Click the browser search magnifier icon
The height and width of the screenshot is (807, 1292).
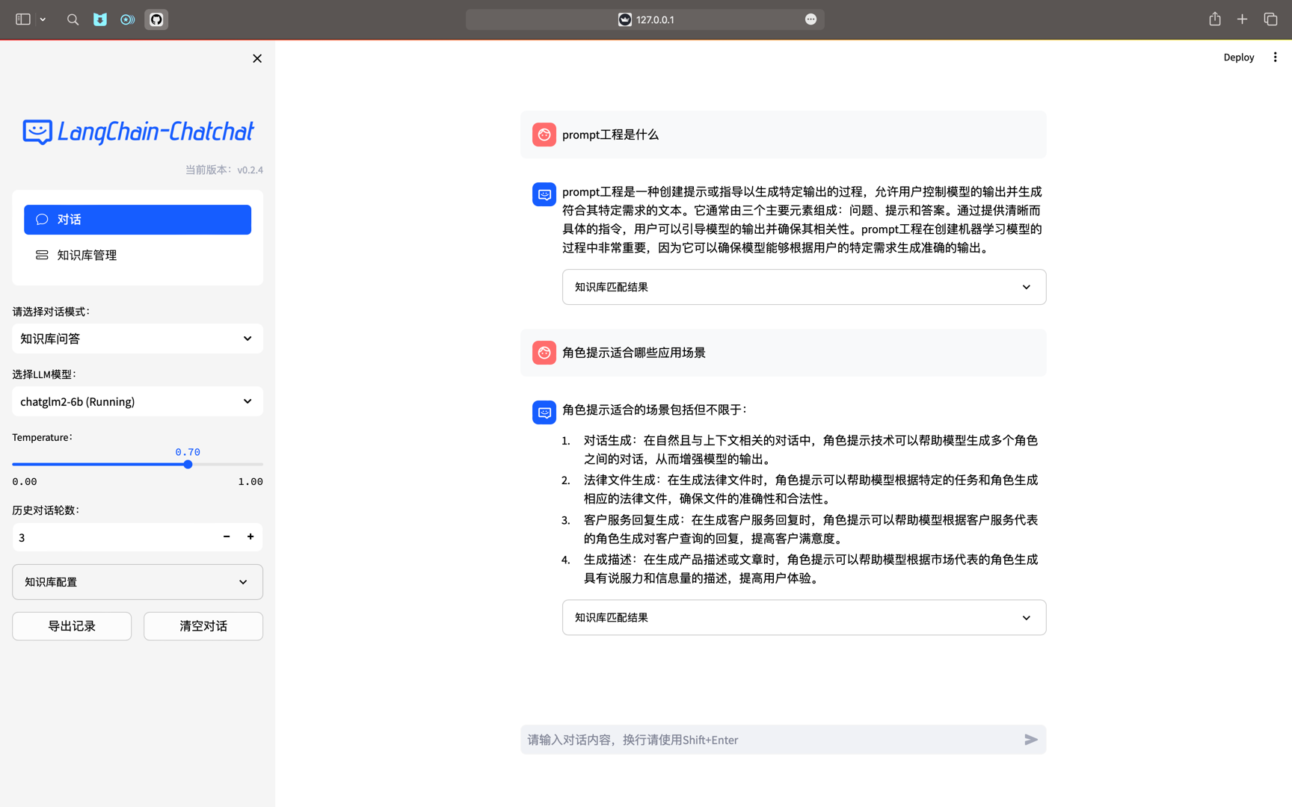[x=73, y=19]
